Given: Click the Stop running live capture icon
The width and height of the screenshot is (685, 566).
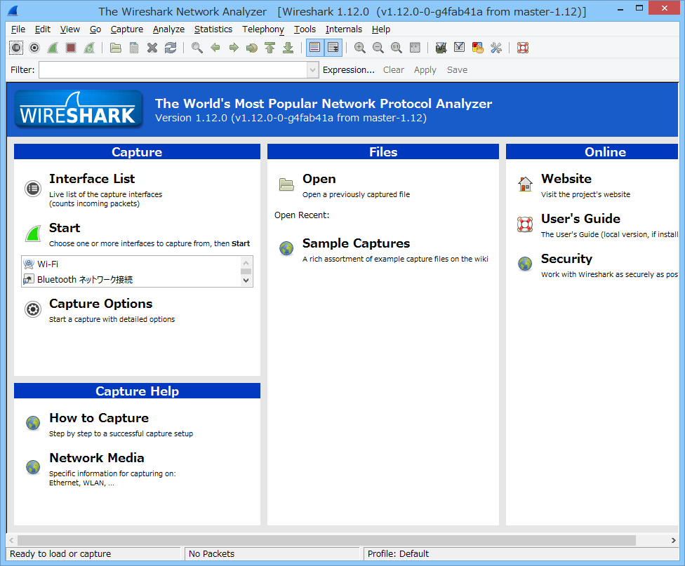Looking at the screenshot, I should 70,48.
